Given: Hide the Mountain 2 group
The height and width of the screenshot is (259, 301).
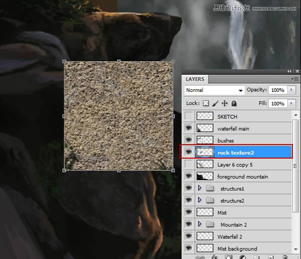Looking at the screenshot, I should (x=189, y=224).
